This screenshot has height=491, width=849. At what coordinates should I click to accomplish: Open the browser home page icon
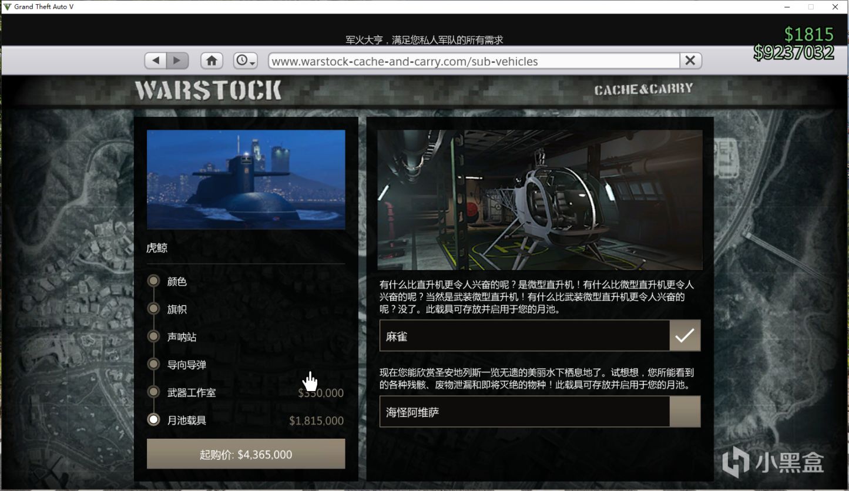212,60
